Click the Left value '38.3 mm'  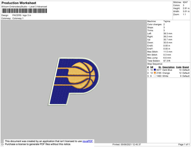pyautogui.click(x=168, y=34)
